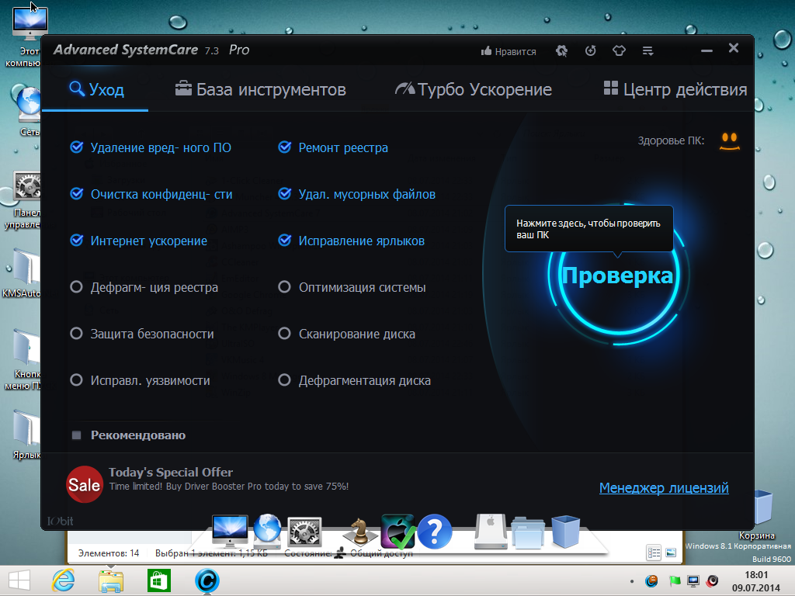Open KMSAuto desktop folder icon
The height and width of the screenshot is (596, 795).
(x=24, y=273)
